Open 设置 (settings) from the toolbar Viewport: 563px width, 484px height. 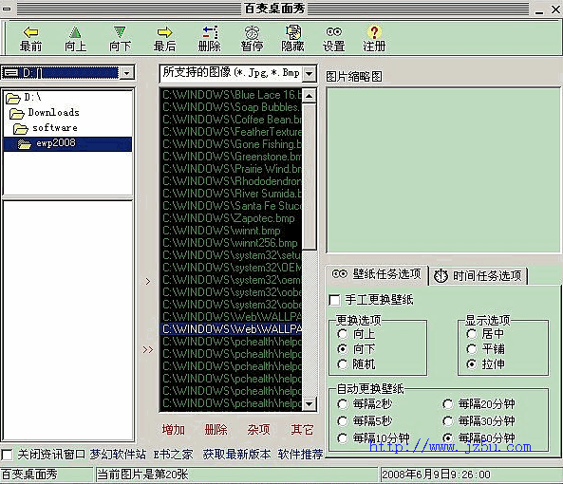pos(333,39)
